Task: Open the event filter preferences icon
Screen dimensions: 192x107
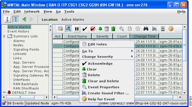Action: (x=60, y=29)
